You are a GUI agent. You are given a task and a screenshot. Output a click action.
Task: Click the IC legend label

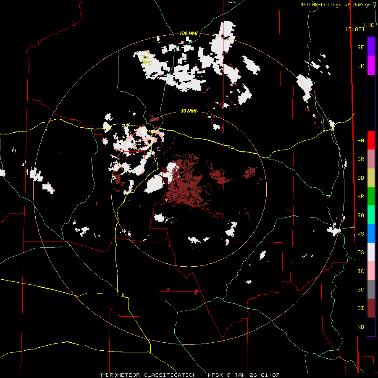(x=360, y=271)
